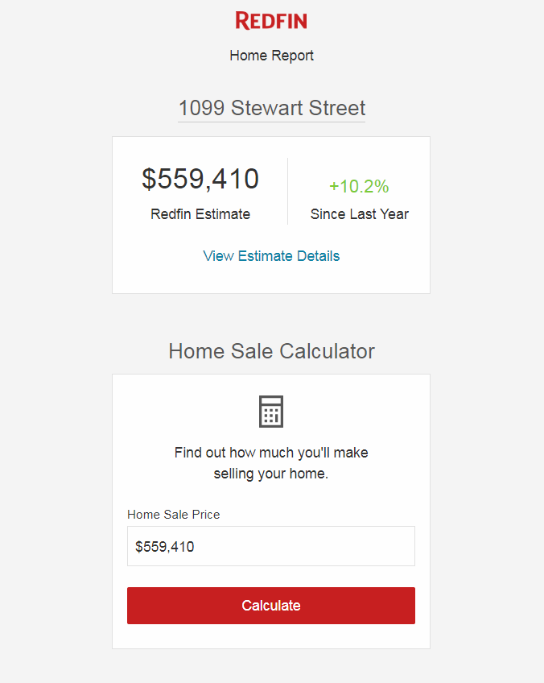Click the "selling your home." text line

pos(271,474)
